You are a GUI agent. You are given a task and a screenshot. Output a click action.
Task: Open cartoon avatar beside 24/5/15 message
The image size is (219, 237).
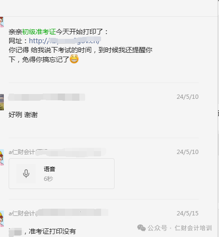tap(2, 219)
